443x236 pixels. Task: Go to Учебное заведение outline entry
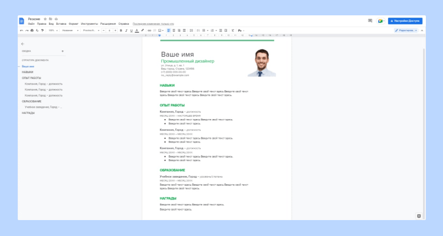pos(43,107)
